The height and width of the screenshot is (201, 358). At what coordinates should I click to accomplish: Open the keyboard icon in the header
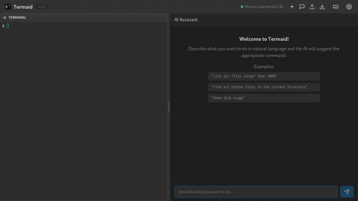(336, 7)
